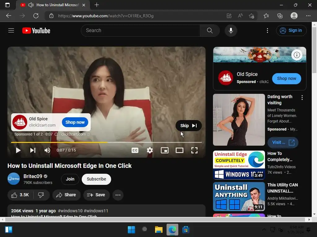
Task: Open ad info icon on sidebar banner
Action: (x=297, y=55)
